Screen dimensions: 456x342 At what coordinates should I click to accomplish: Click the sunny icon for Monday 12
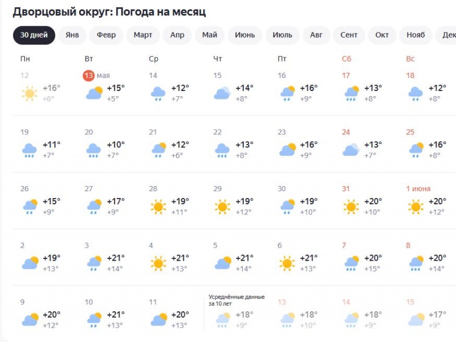click(x=29, y=93)
